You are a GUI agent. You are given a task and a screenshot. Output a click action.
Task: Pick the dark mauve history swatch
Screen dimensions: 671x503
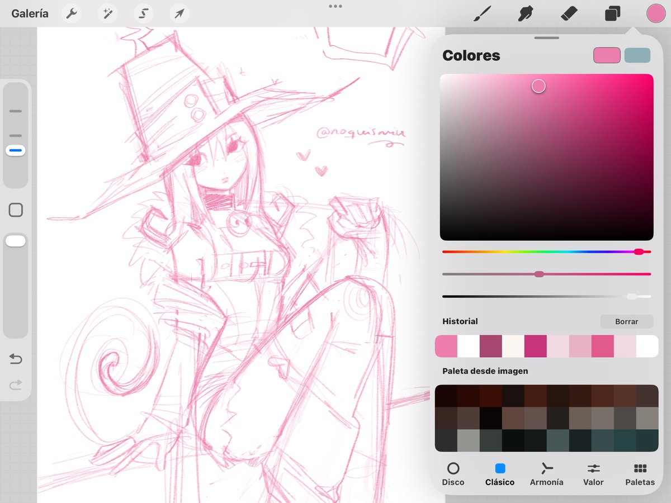click(x=491, y=346)
